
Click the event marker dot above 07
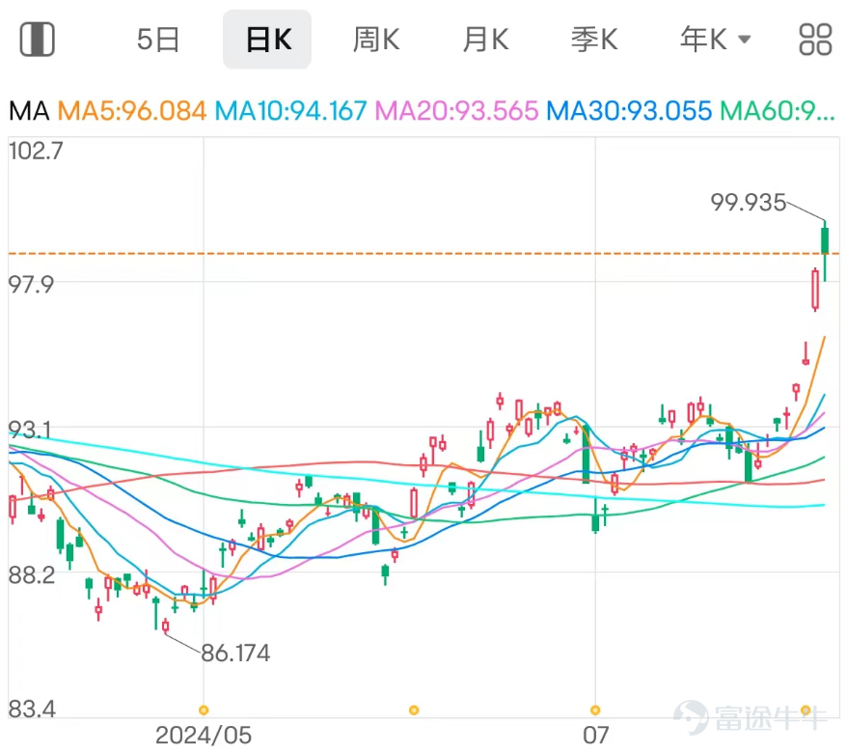[x=595, y=710]
